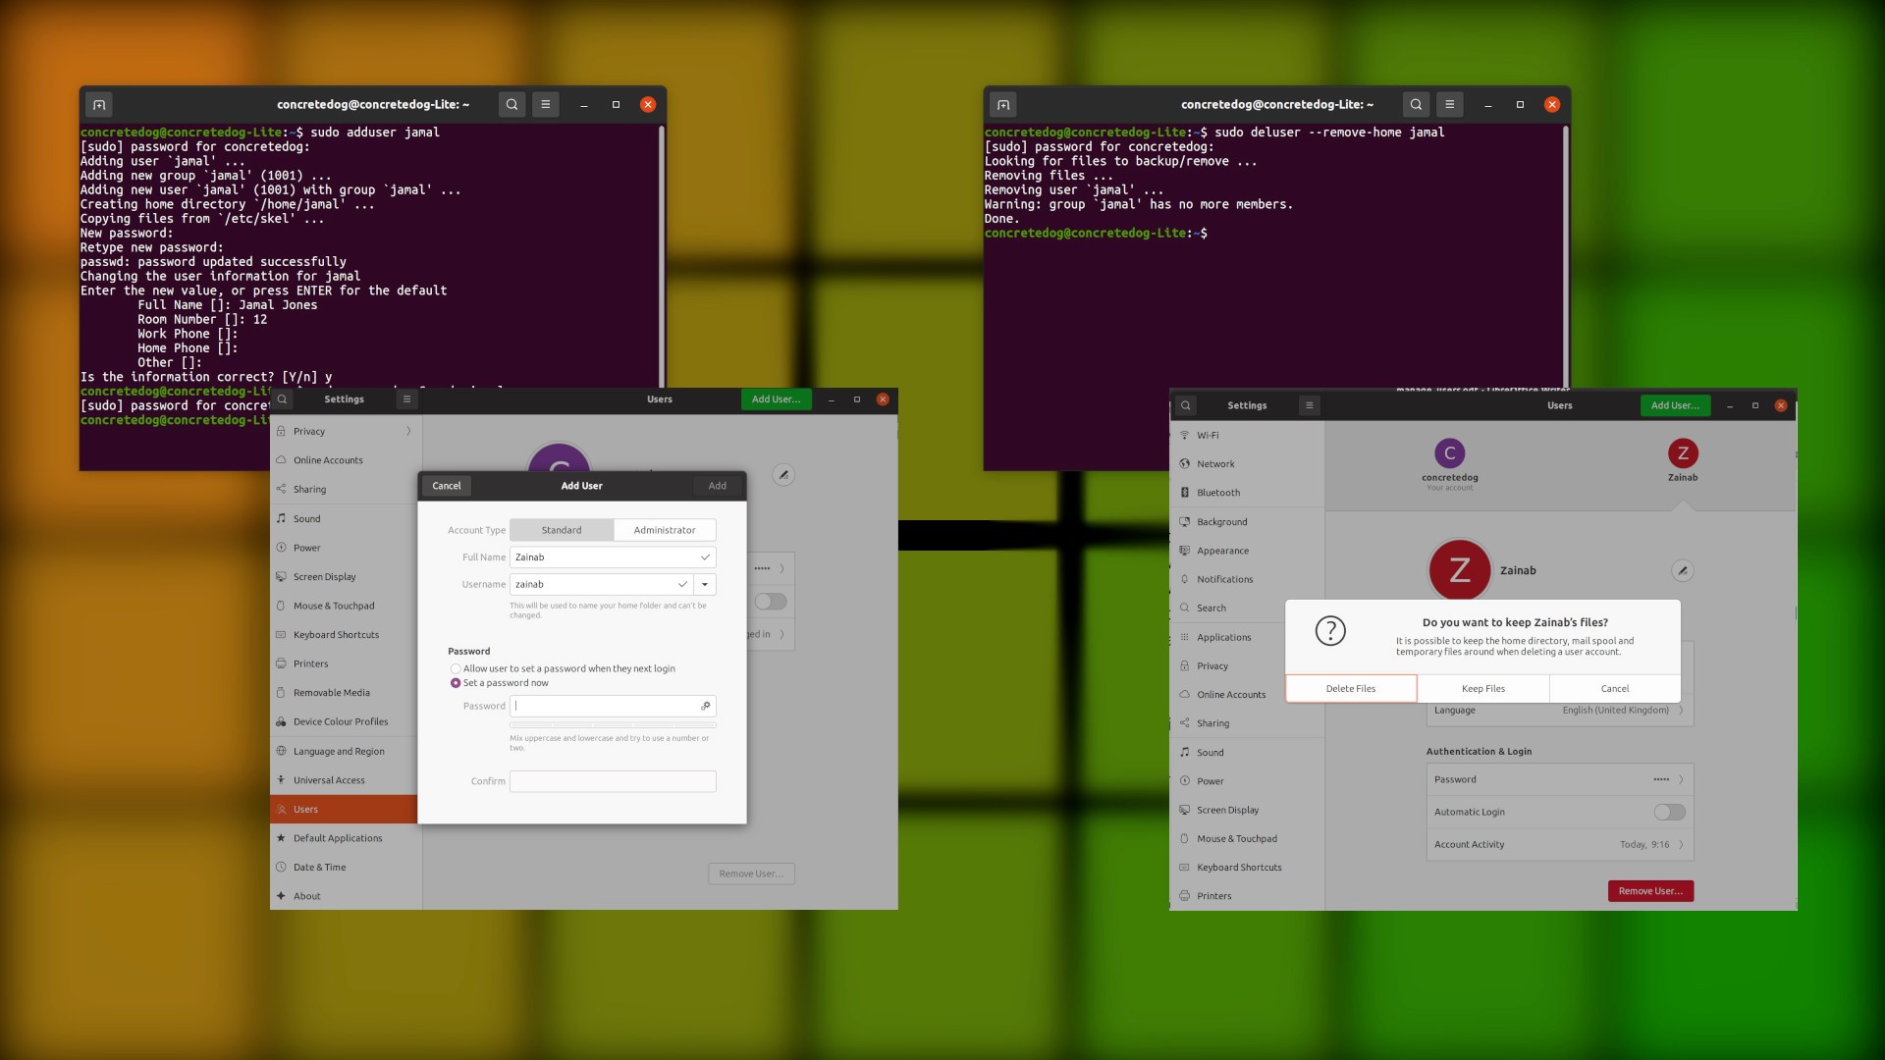The height and width of the screenshot is (1060, 1885).
Task: Expand the Full Name dropdown in Add User
Action: [704, 556]
